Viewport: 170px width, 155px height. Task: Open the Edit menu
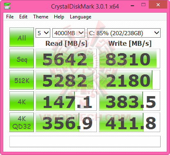tap(23, 17)
